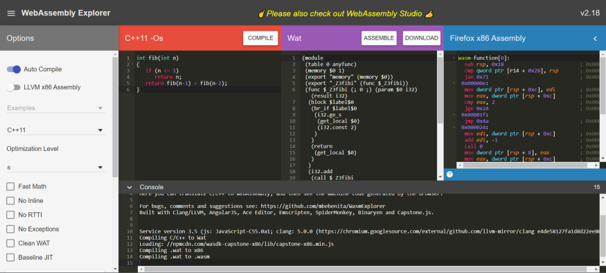Click 'Compiling .wat to .wasm' console line
606x273 pixels.
tap(175, 256)
